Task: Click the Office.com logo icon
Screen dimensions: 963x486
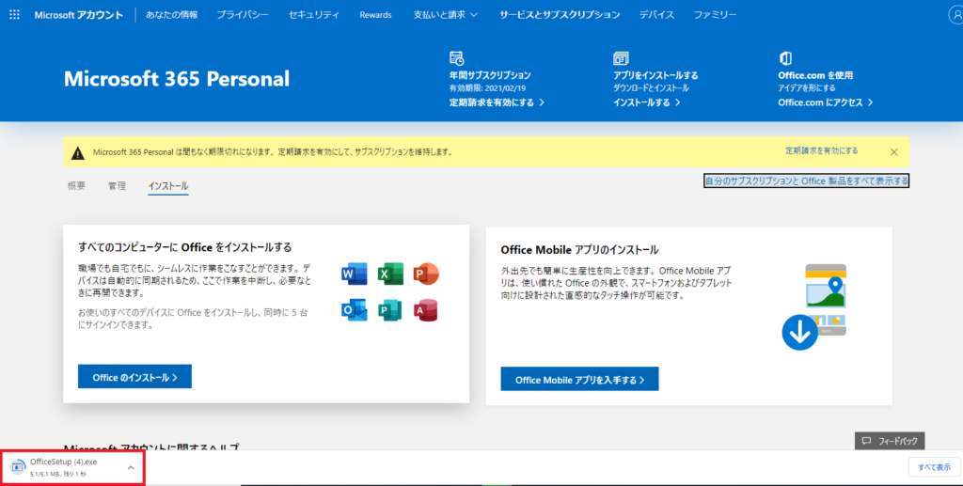Action: click(x=785, y=58)
